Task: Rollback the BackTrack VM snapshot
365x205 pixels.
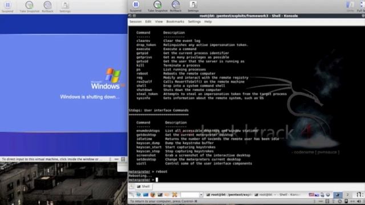Action: coord(176,6)
